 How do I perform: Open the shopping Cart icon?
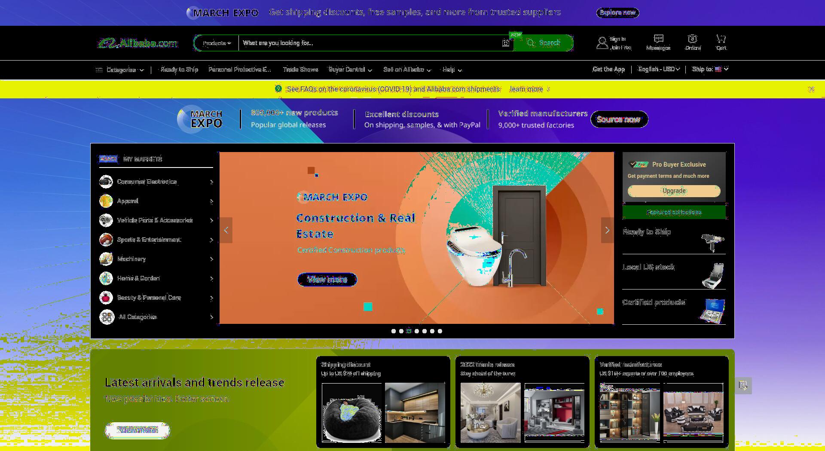click(x=721, y=39)
